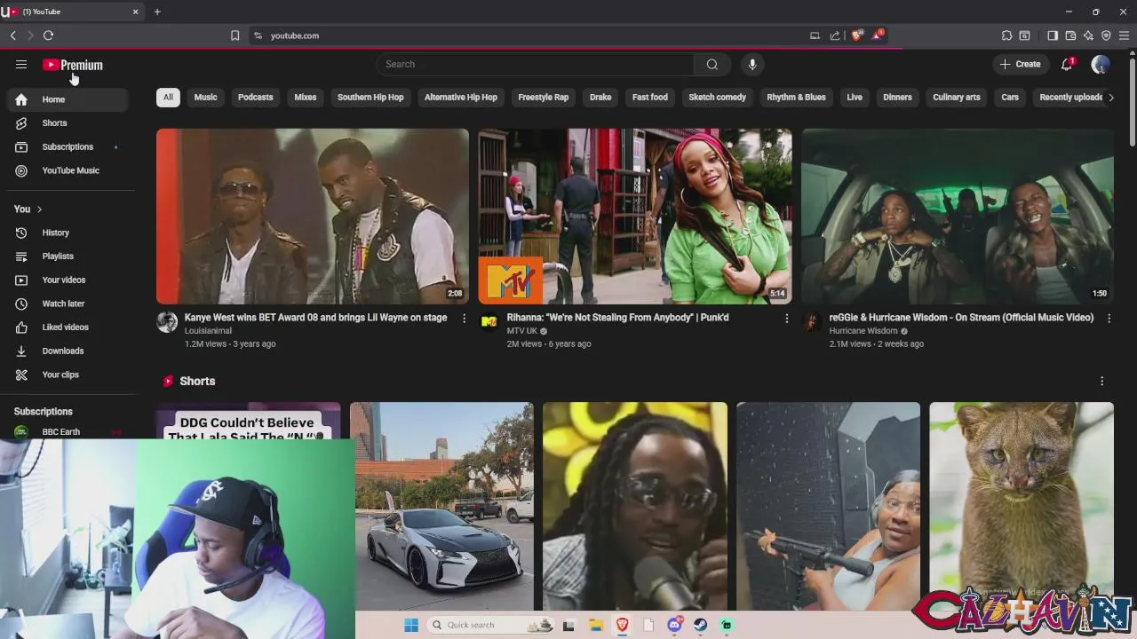
Task: Open the browser main menu
Action: (1125, 35)
